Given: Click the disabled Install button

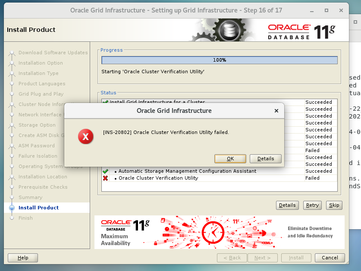Looking at the screenshot, I should point(296,258).
